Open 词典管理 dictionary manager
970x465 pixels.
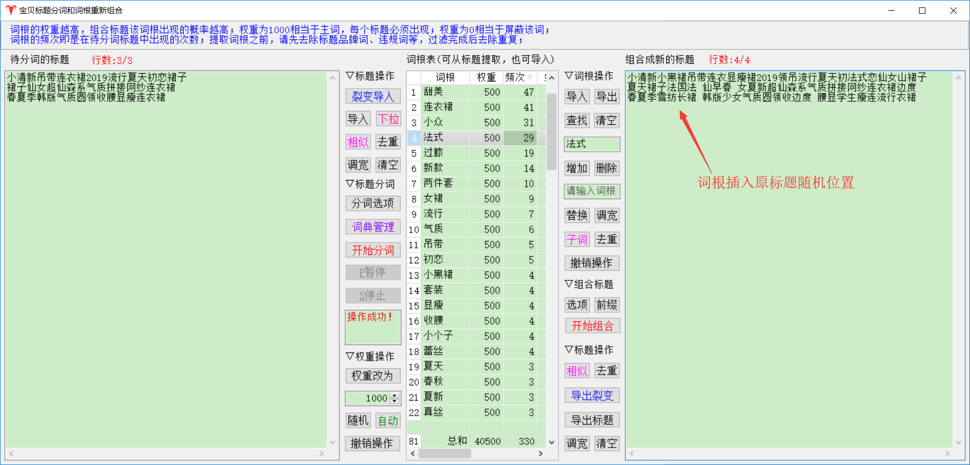pos(373,227)
